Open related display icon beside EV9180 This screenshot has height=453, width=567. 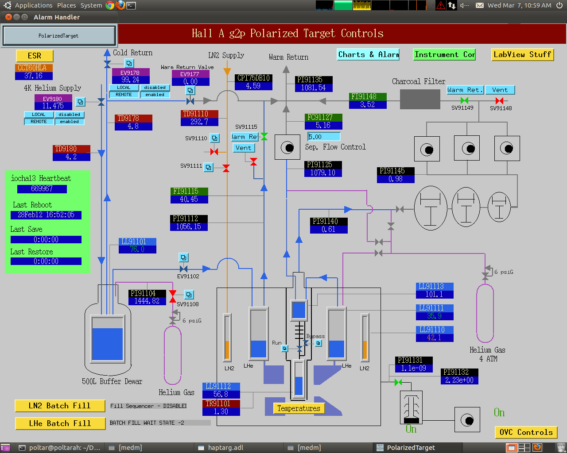[x=80, y=102]
